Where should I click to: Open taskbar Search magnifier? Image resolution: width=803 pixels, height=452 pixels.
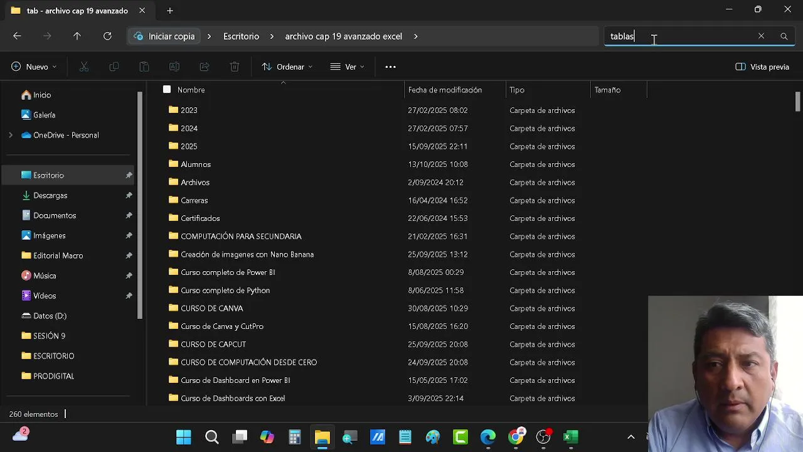[212, 437]
